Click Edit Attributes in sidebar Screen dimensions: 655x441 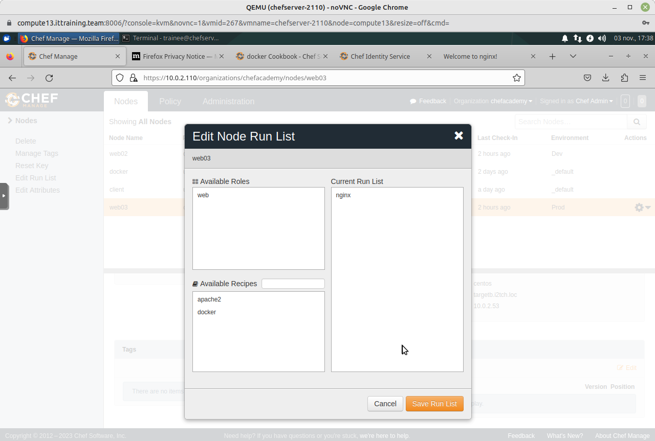(37, 190)
